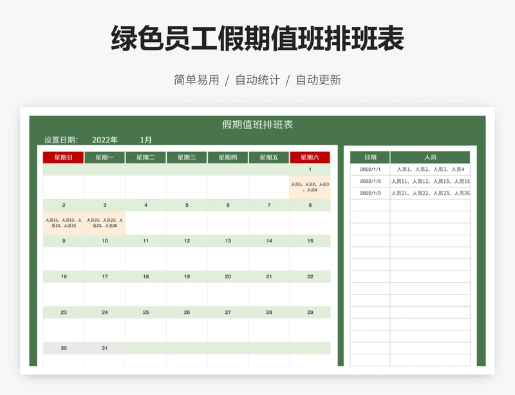This screenshot has height=395, width=515.
Task: Click calendar date 8 cell
Action: pos(310,205)
